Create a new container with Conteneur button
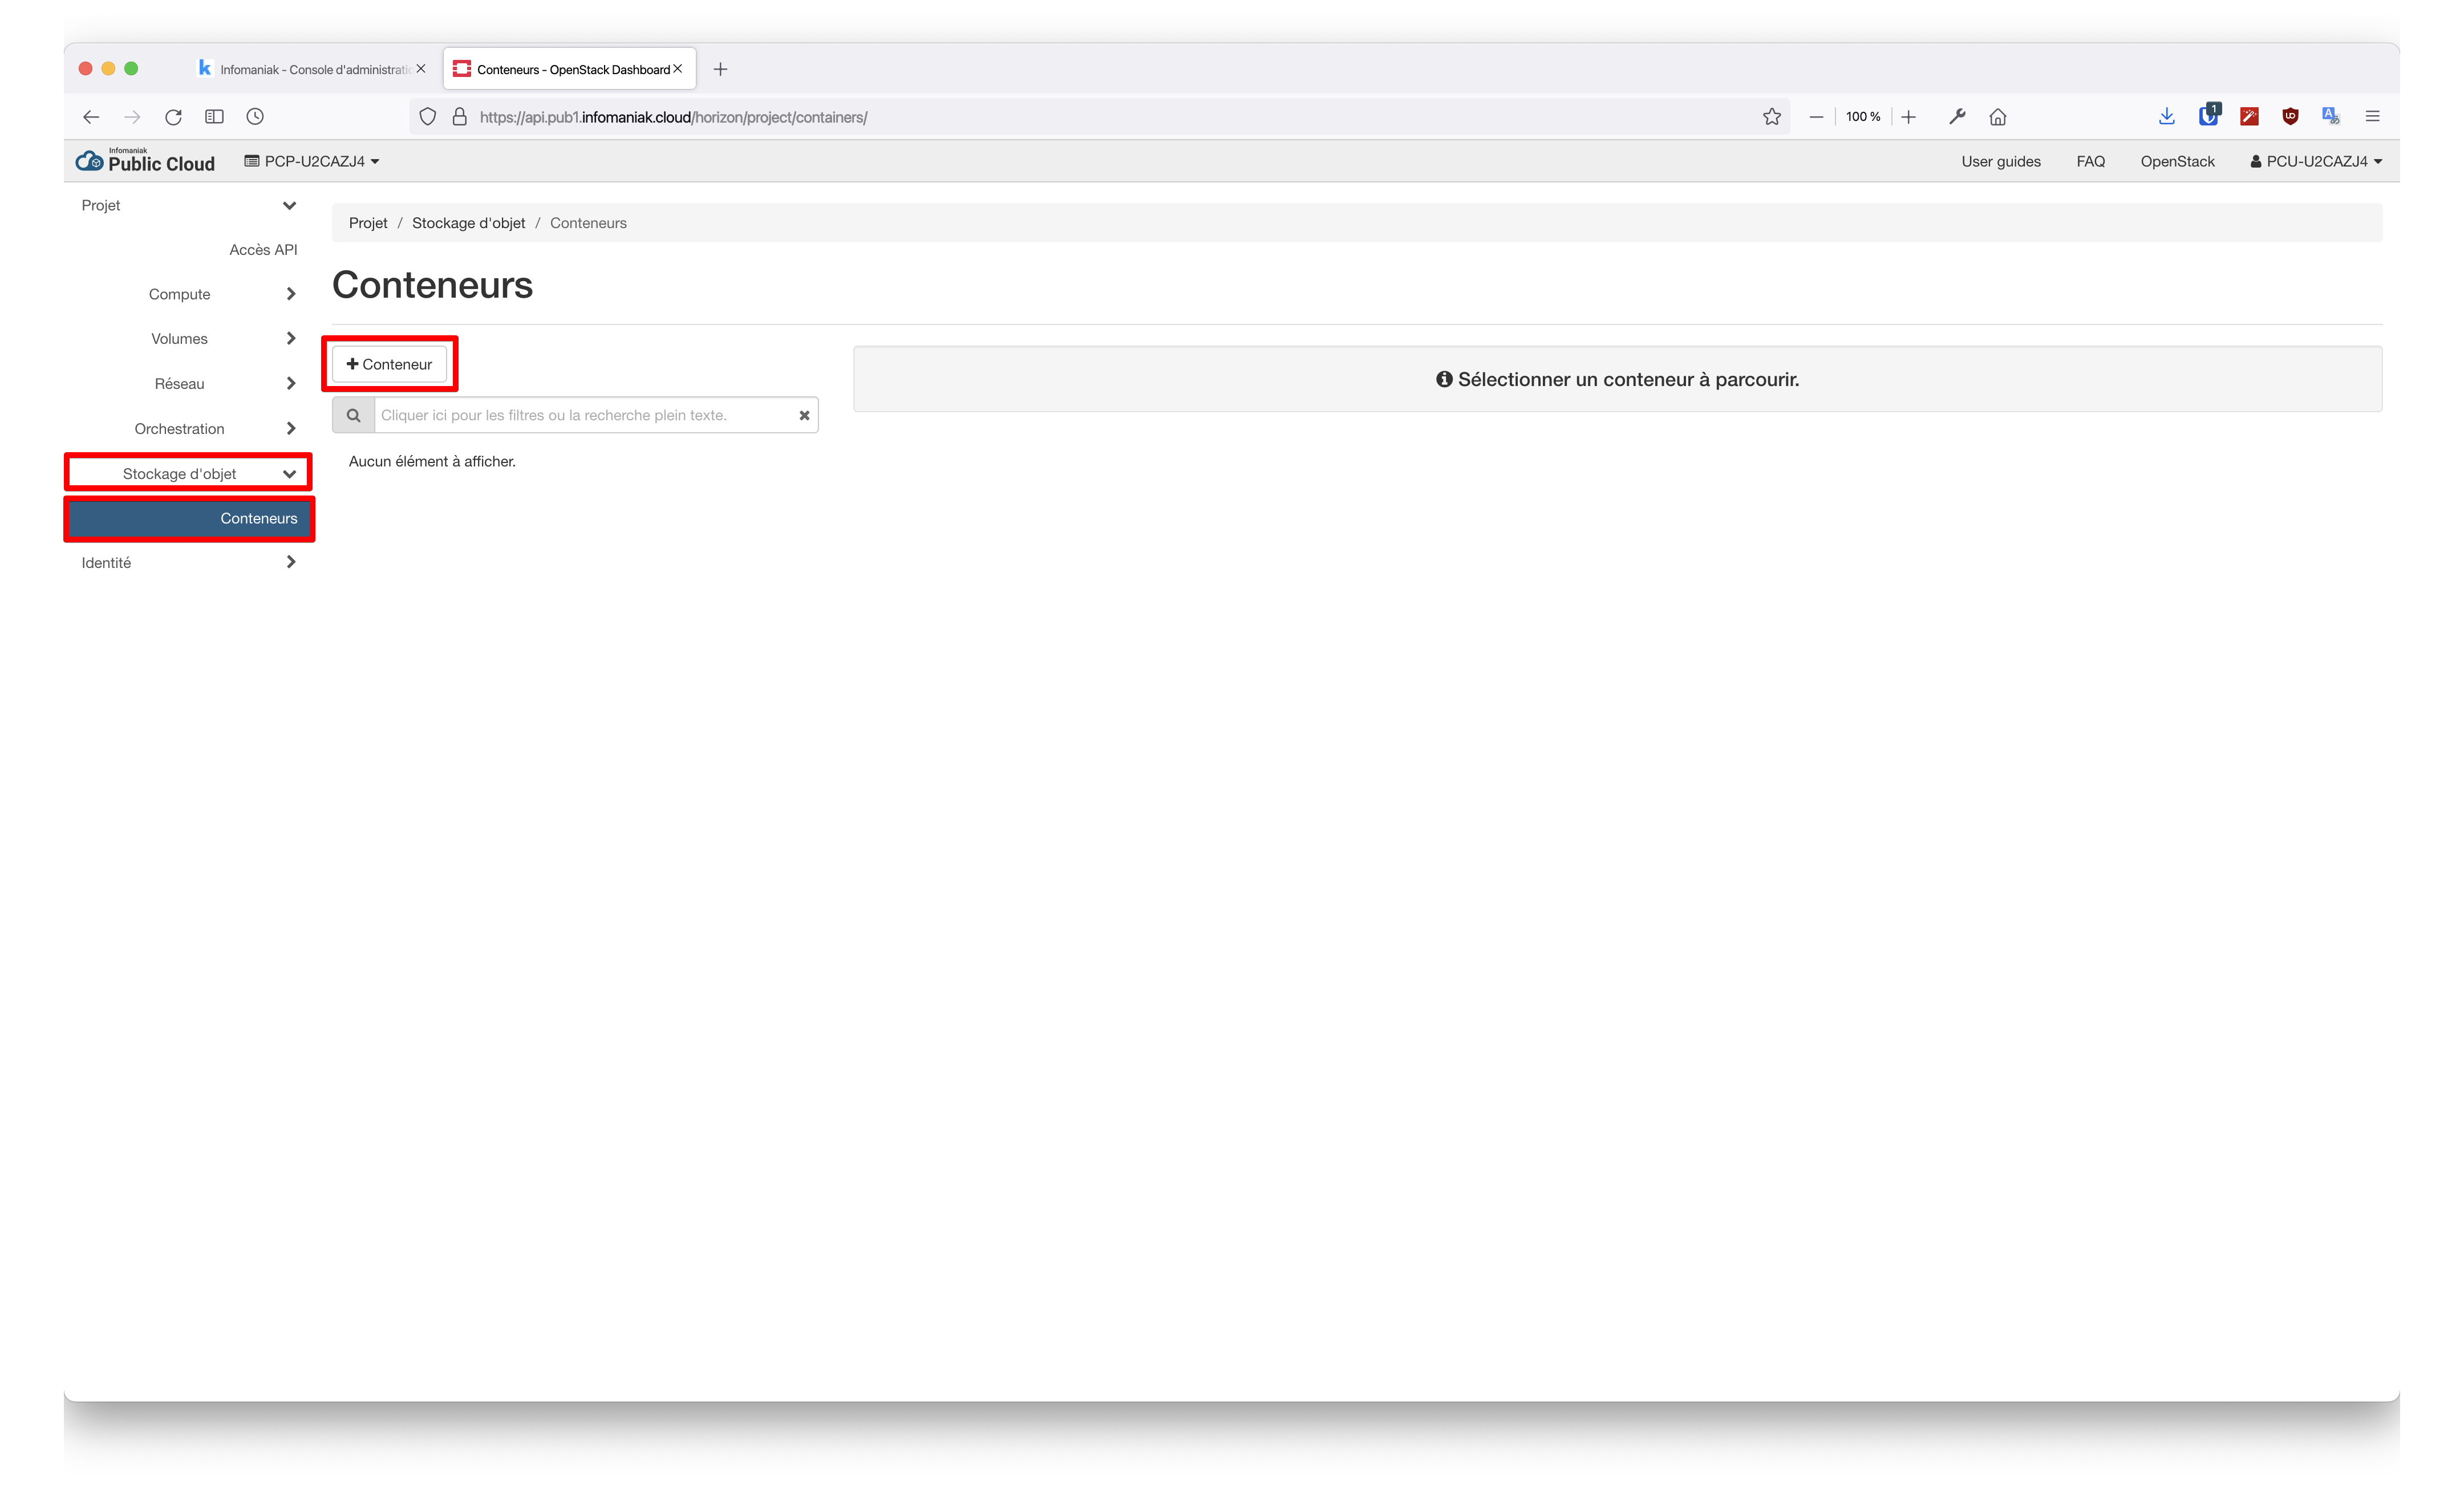The width and height of the screenshot is (2464, 1486). (x=389, y=364)
